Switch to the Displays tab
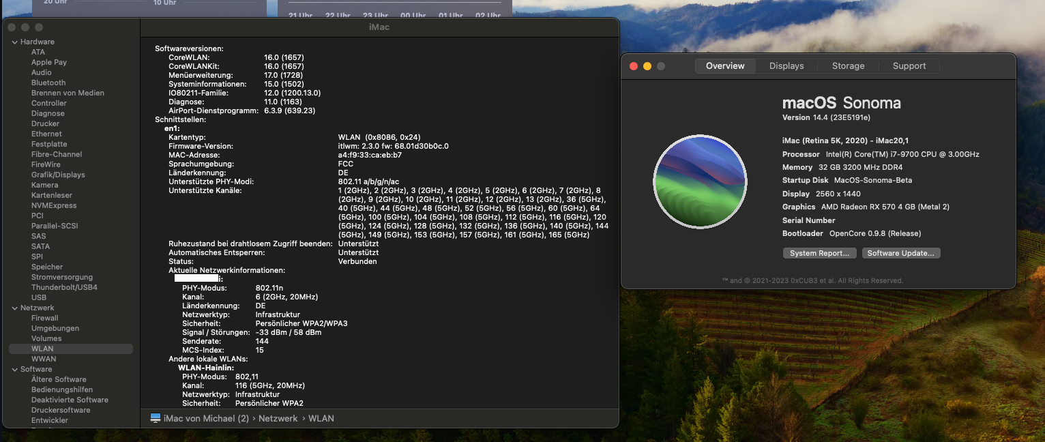Screen dimensions: 1045x442 [x=786, y=66]
